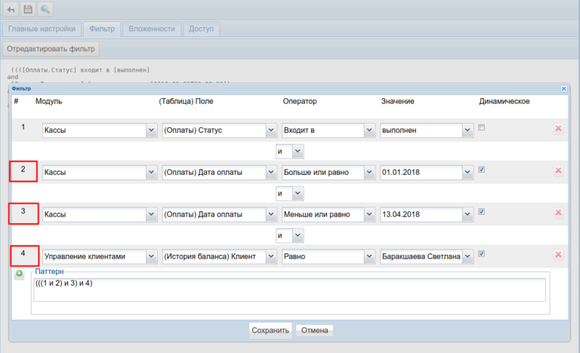Uncheck Динамическое for 01.01.2018 row

point(481,170)
